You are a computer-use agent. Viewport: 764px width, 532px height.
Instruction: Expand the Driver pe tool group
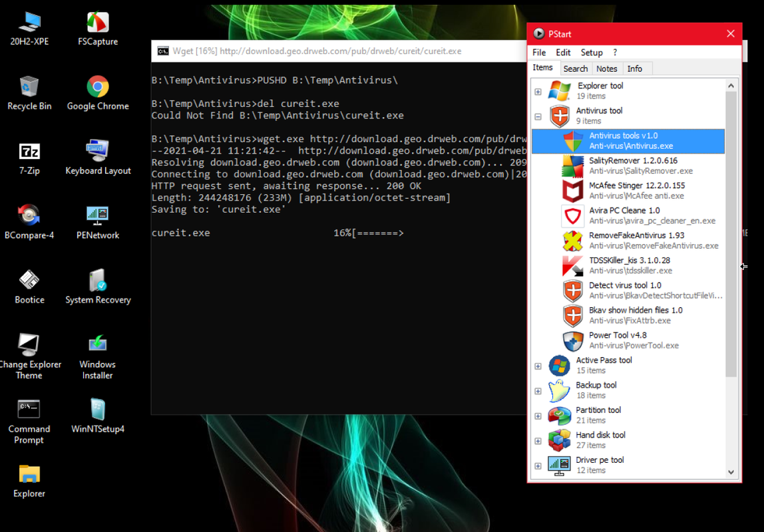pyautogui.click(x=538, y=465)
